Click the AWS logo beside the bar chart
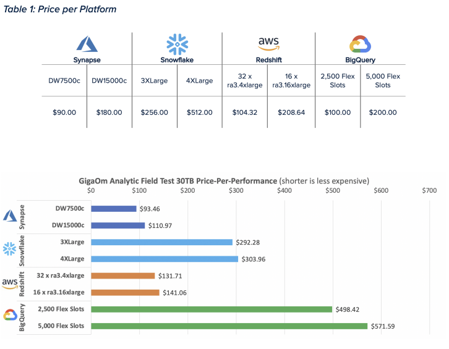 10,284
